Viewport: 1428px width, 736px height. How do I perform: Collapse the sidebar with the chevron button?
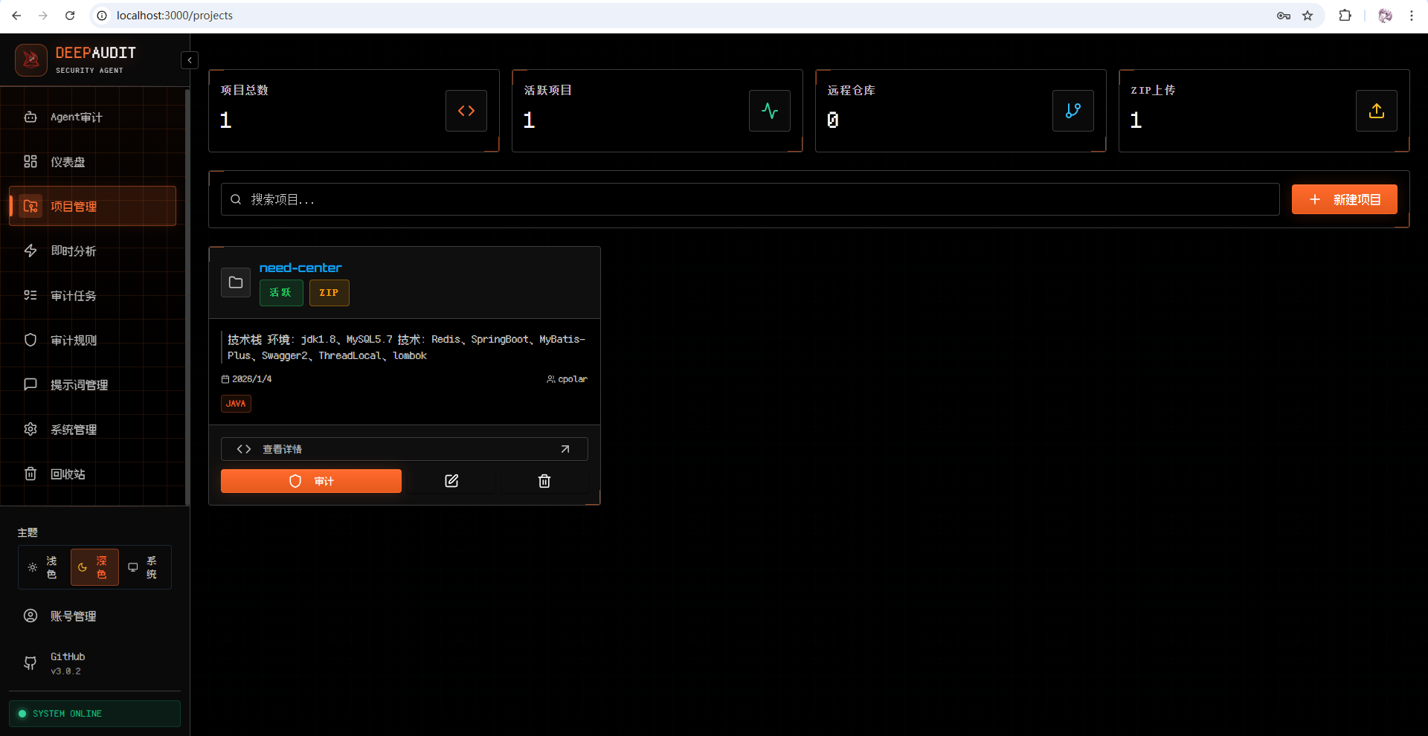click(190, 60)
